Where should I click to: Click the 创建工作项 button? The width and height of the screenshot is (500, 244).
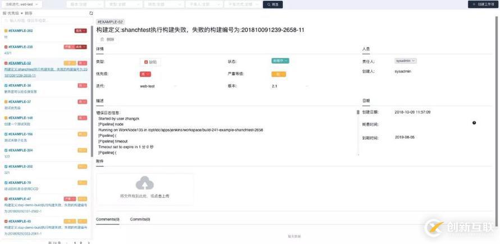pos(483,4)
